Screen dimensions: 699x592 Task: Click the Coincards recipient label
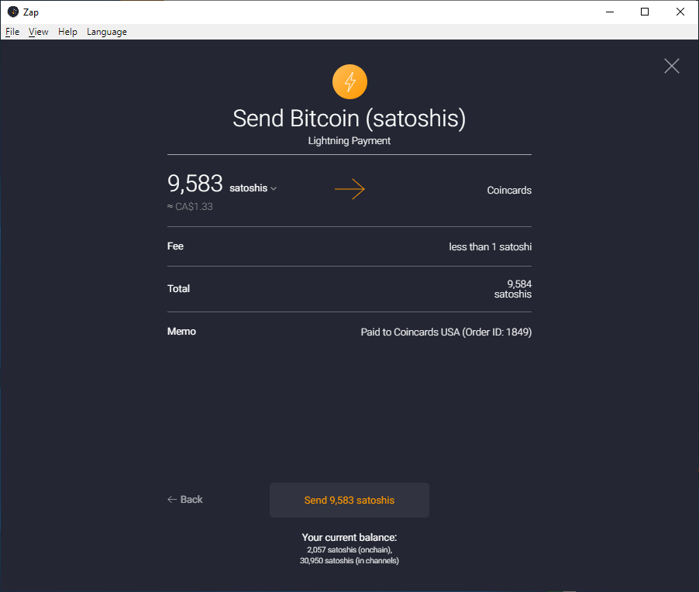tap(509, 191)
